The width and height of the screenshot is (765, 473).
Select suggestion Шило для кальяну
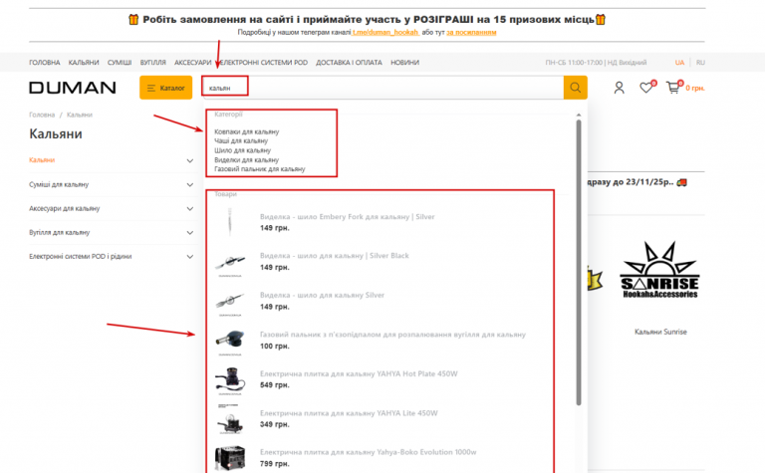(x=242, y=150)
